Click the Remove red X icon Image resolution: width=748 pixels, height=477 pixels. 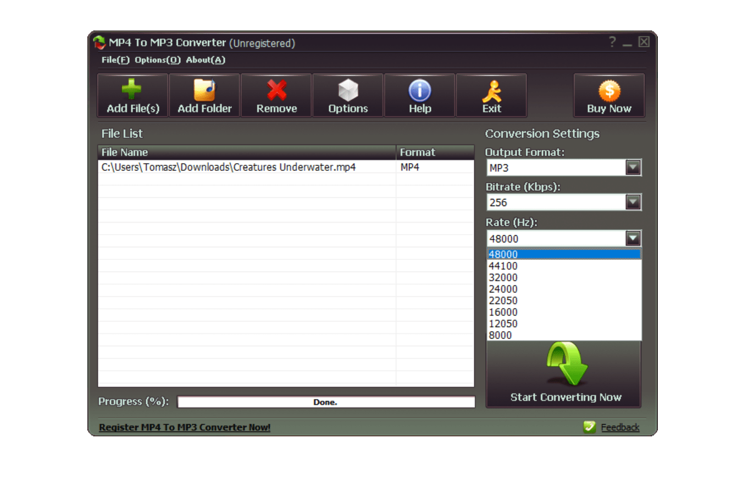pos(276,90)
